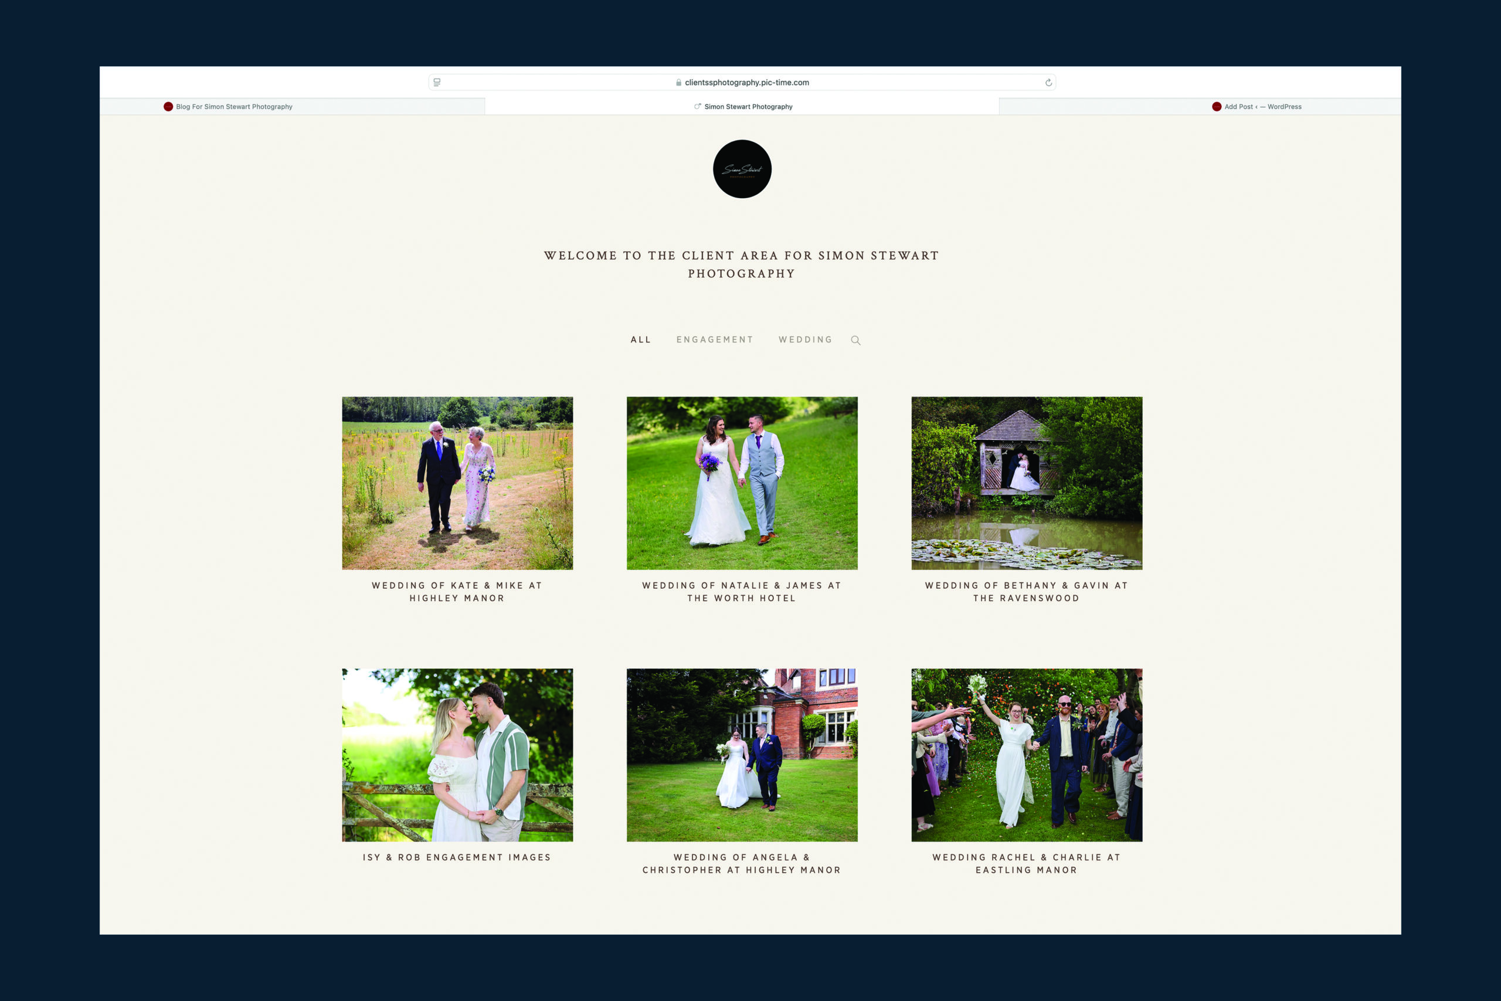Click 'Wedding of Bethany & Gavin at The Ravenswood' title
This screenshot has height=1001, width=1501.
tap(1027, 592)
